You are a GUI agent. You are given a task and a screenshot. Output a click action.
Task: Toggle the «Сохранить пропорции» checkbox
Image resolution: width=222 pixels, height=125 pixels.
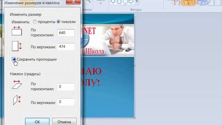pyautogui.click(x=14, y=59)
